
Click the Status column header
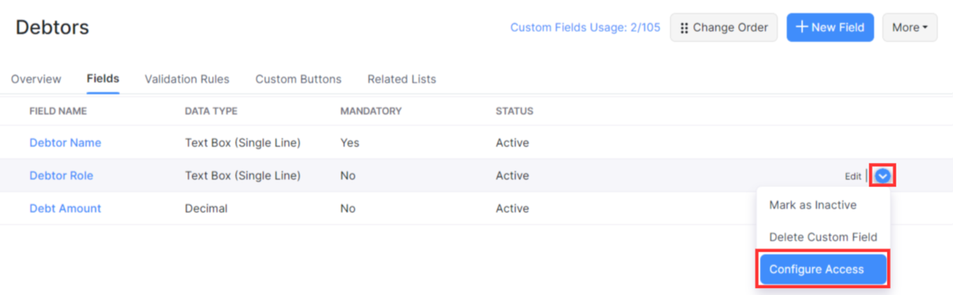pos(514,111)
